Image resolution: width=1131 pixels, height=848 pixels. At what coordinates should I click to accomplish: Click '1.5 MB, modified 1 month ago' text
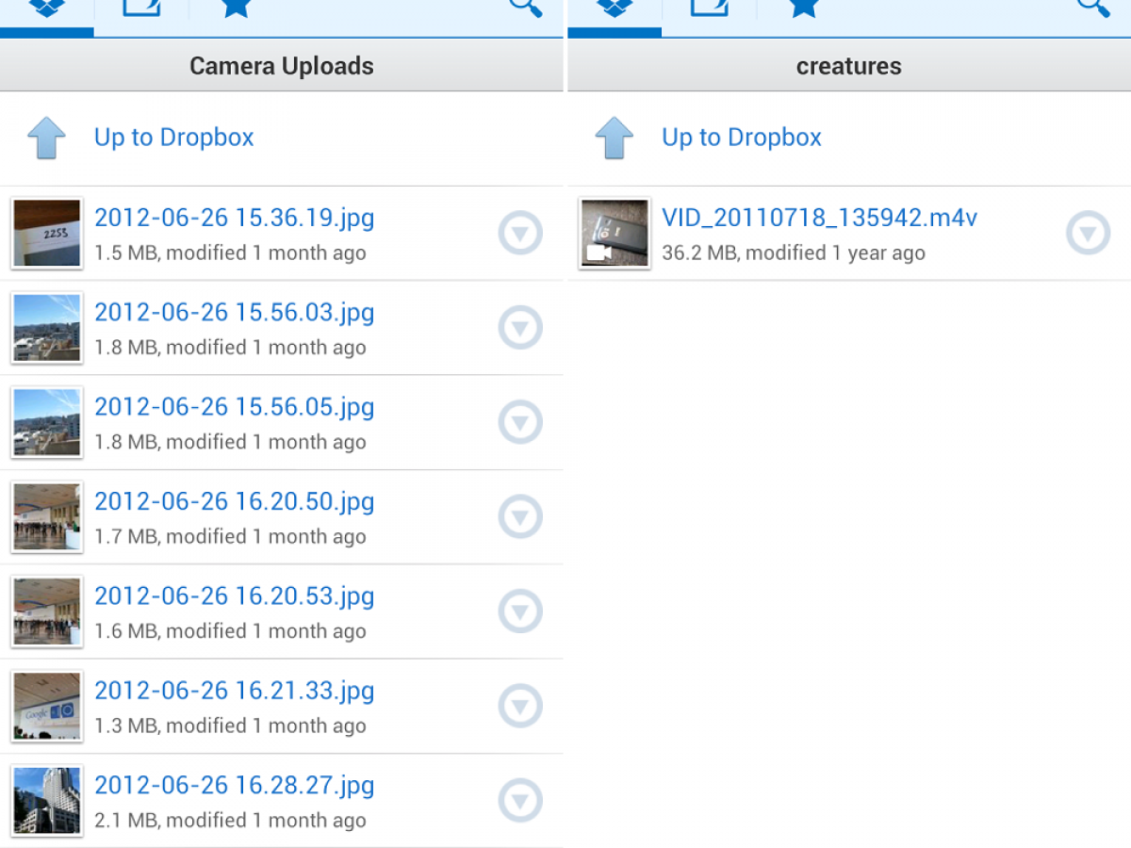coord(230,253)
